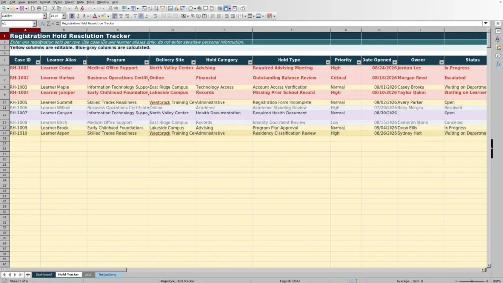Format as percent using the % icon
The width and height of the screenshot is (503, 283).
point(193,16)
